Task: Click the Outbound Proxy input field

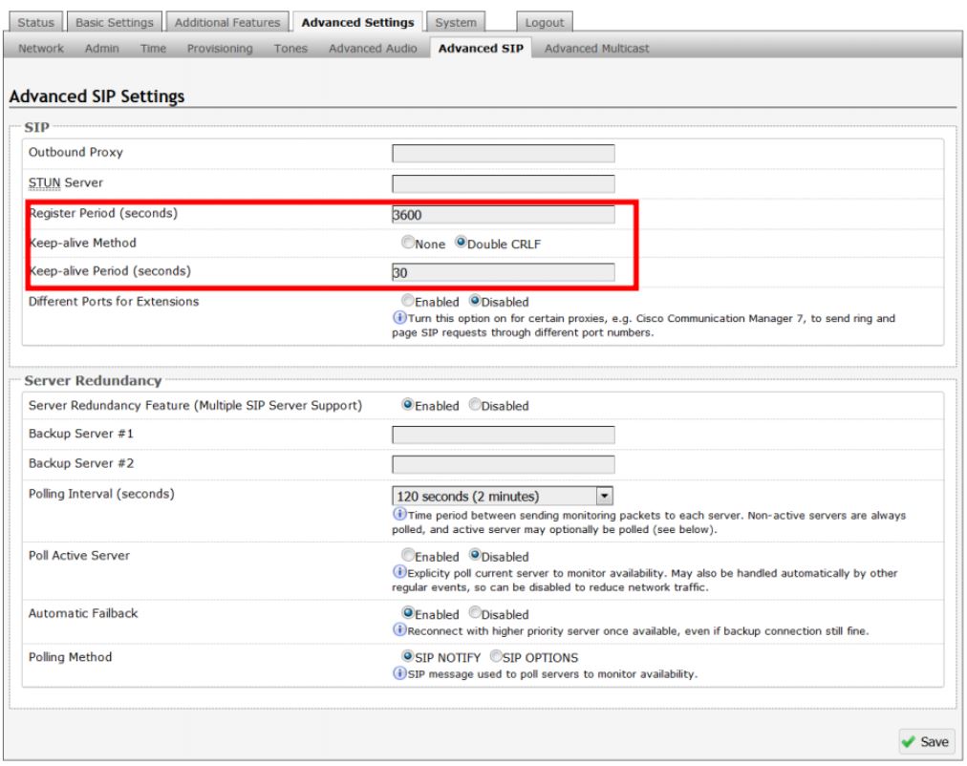Action: (504, 154)
